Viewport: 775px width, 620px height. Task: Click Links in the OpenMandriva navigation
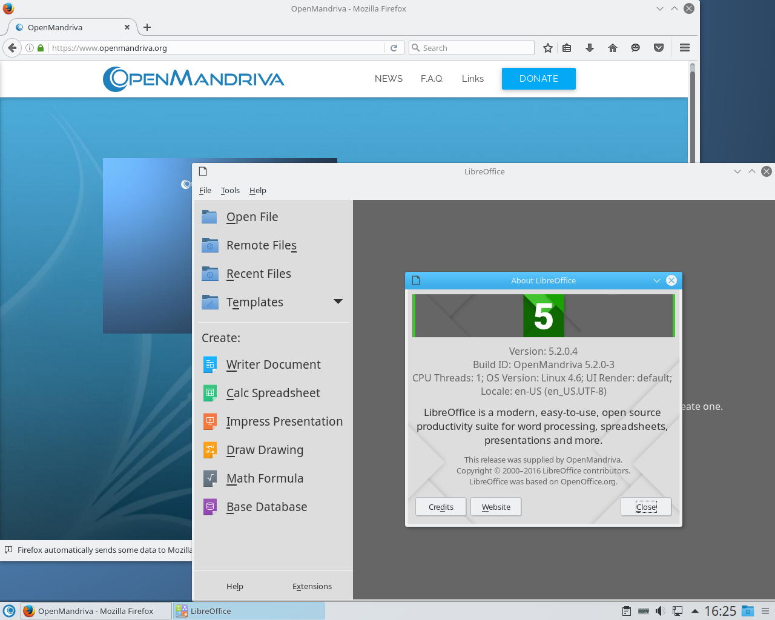point(473,79)
